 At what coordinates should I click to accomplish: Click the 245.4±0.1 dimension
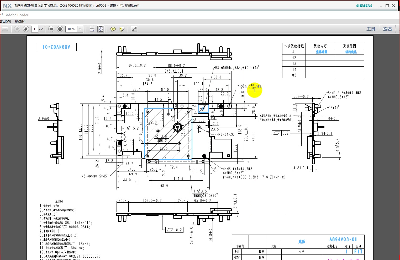click(x=174, y=71)
